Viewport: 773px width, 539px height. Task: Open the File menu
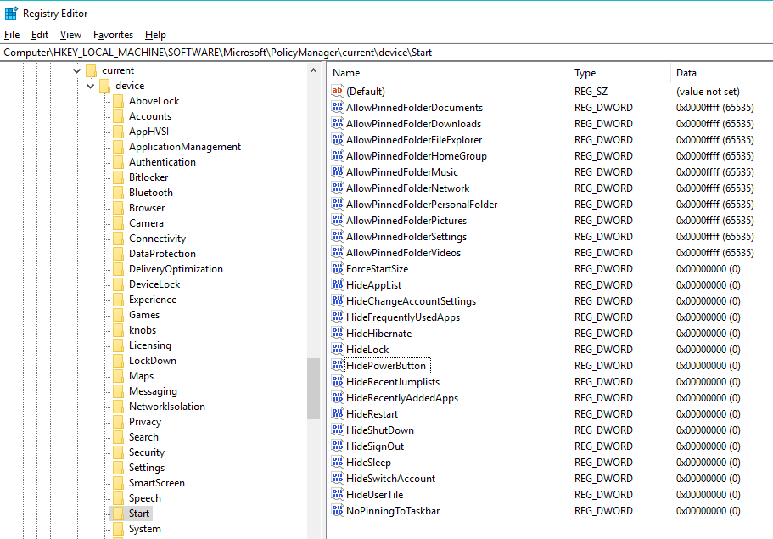pos(12,35)
